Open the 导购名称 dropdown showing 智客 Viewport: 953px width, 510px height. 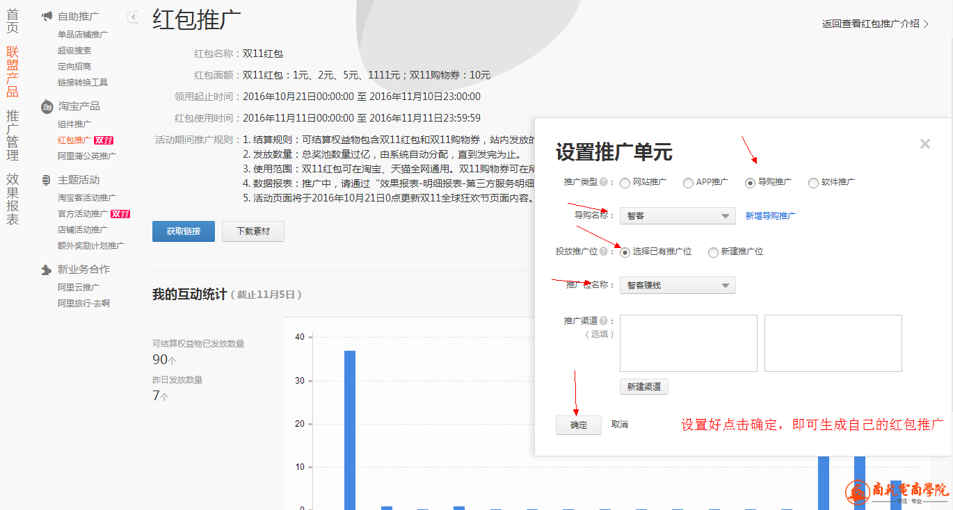678,216
